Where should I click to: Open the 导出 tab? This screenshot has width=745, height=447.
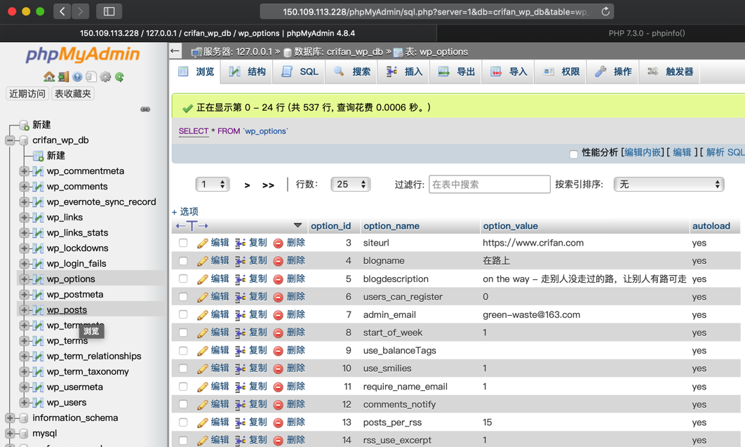[456, 72]
